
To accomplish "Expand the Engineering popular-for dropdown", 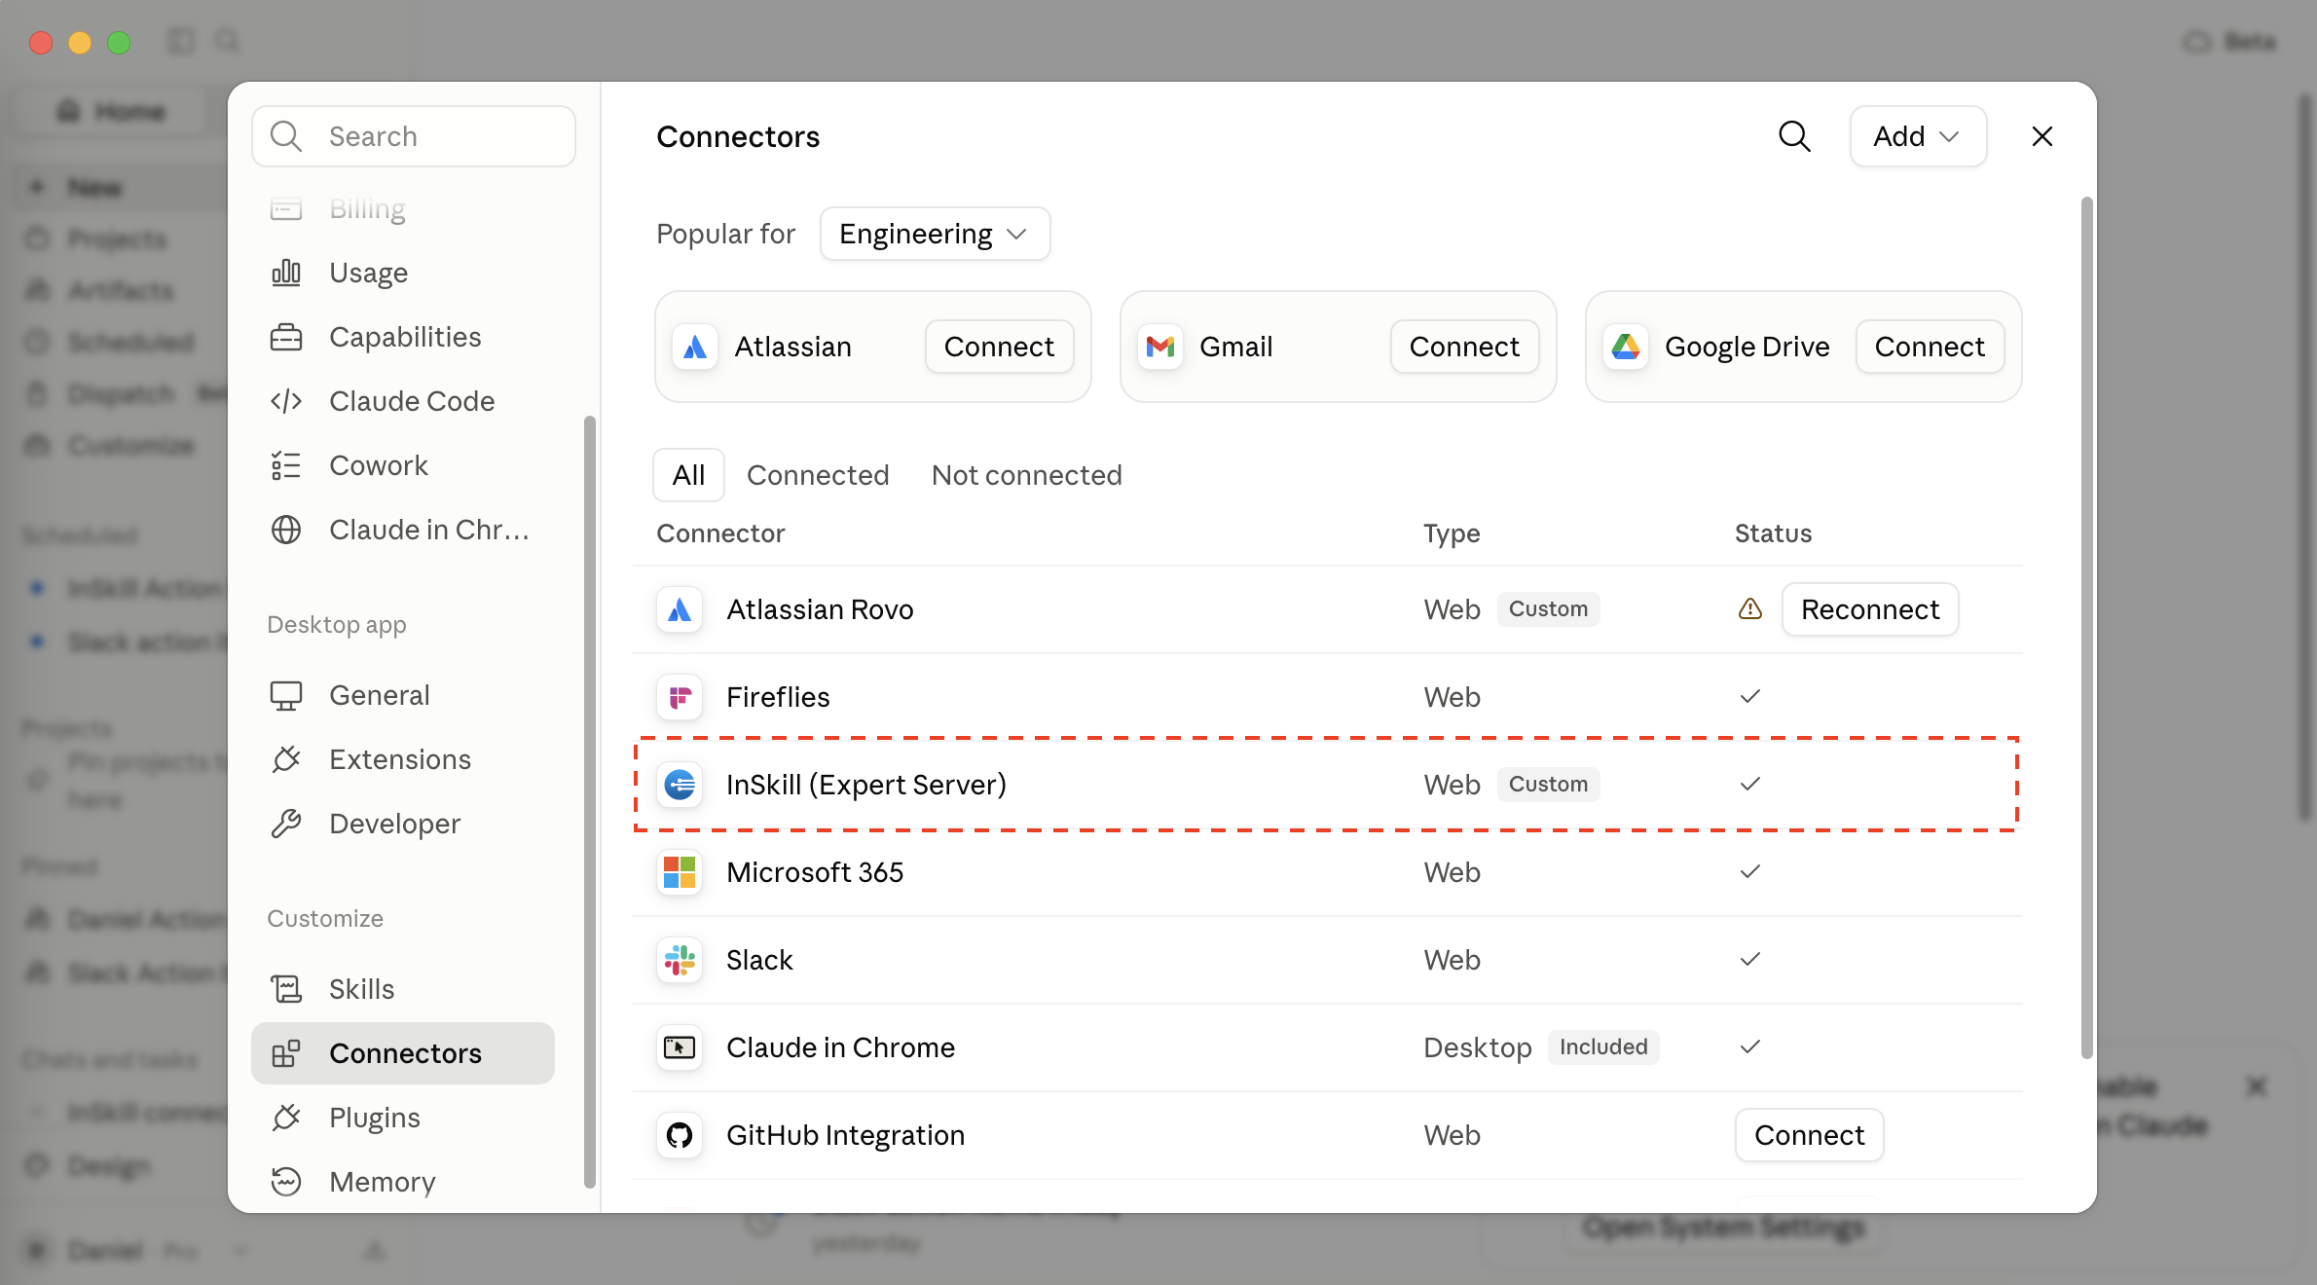I will pyautogui.click(x=935, y=234).
